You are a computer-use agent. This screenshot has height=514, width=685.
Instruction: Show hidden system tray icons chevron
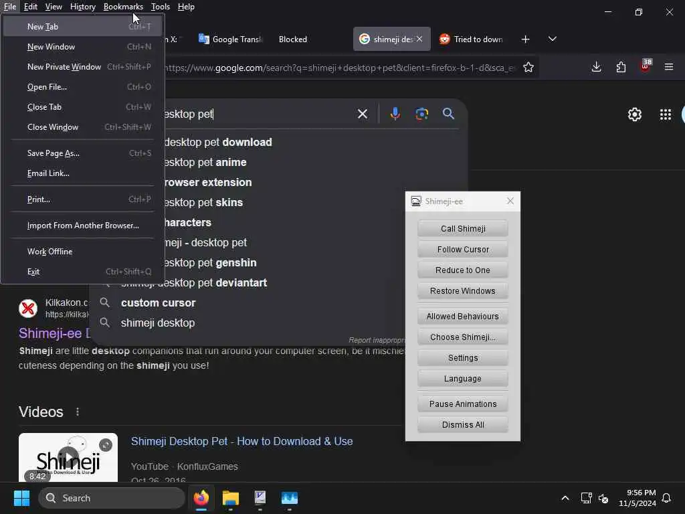tap(565, 498)
